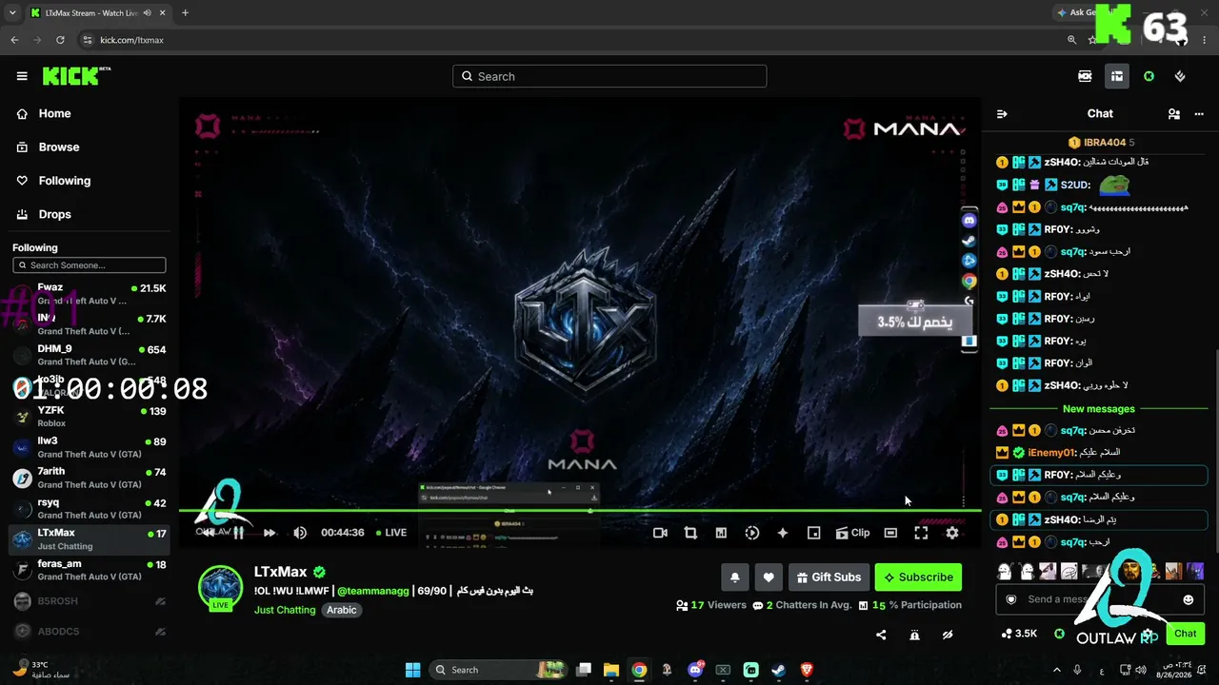Click the Kick logo
The height and width of the screenshot is (685, 1219).
tap(76, 76)
